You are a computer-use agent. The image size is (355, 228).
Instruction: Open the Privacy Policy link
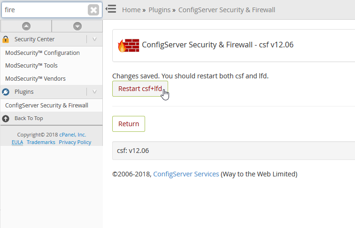[x=75, y=142]
